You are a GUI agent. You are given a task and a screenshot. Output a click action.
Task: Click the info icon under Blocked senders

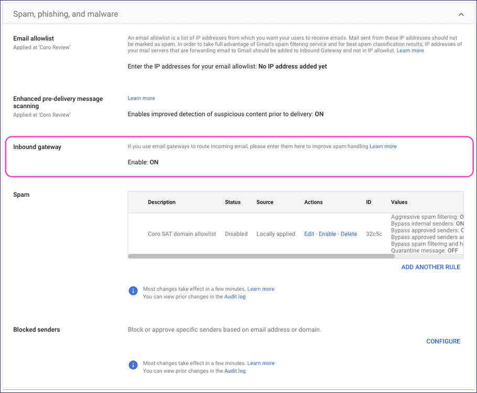[133, 365]
